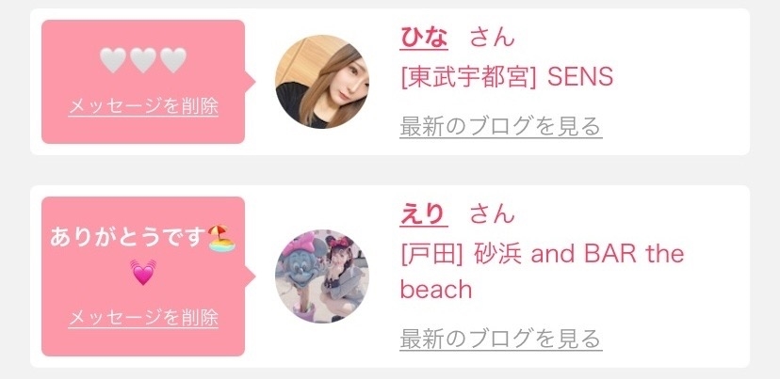Open ひな's profile name link

[424, 38]
